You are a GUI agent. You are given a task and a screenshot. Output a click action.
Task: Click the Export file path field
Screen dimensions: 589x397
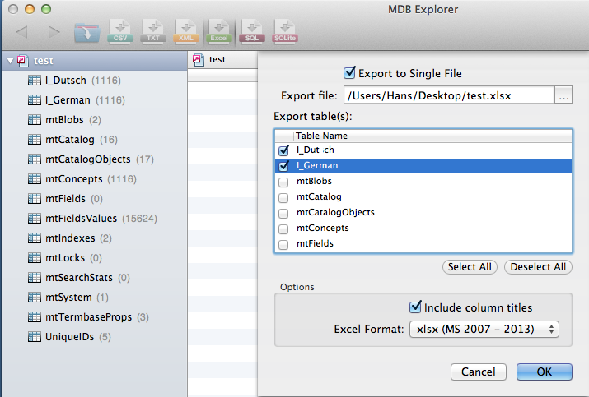point(448,95)
